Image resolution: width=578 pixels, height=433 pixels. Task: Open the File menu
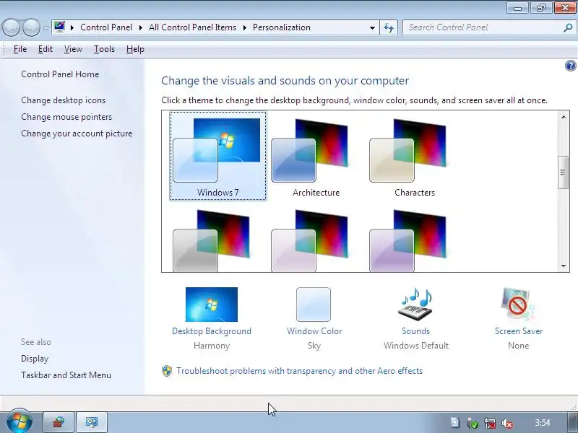20,49
